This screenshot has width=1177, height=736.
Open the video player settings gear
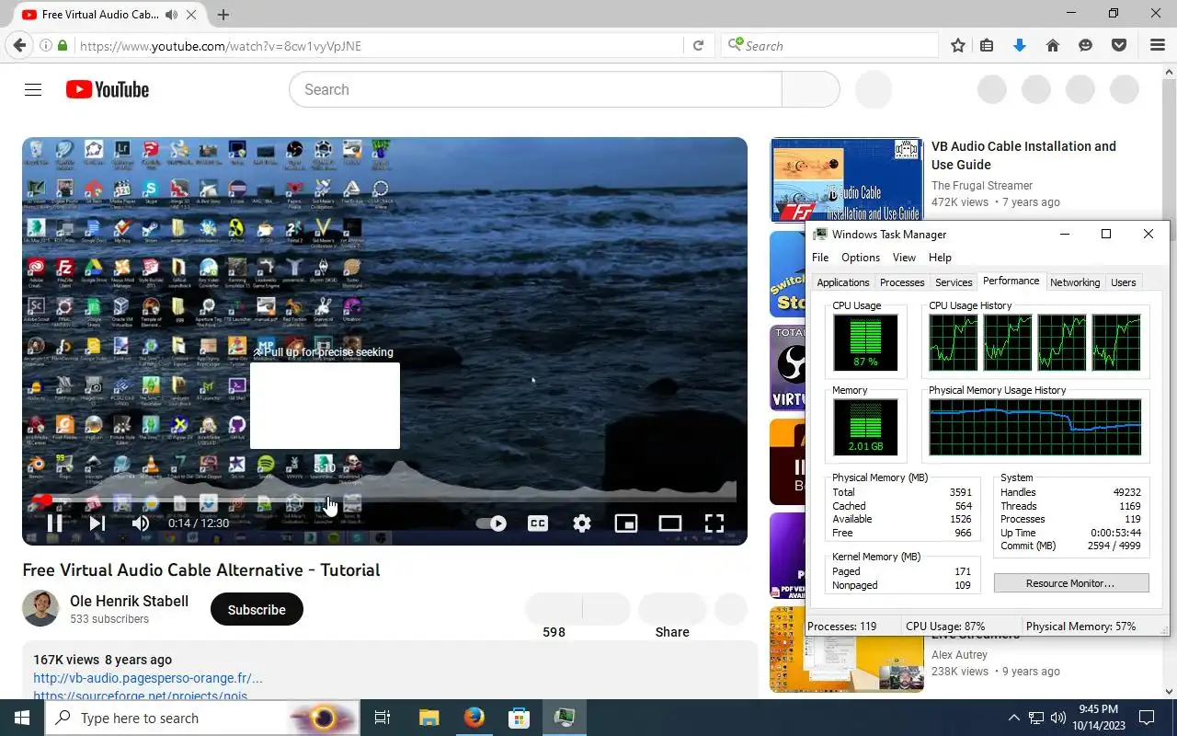pyautogui.click(x=582, y=523)
